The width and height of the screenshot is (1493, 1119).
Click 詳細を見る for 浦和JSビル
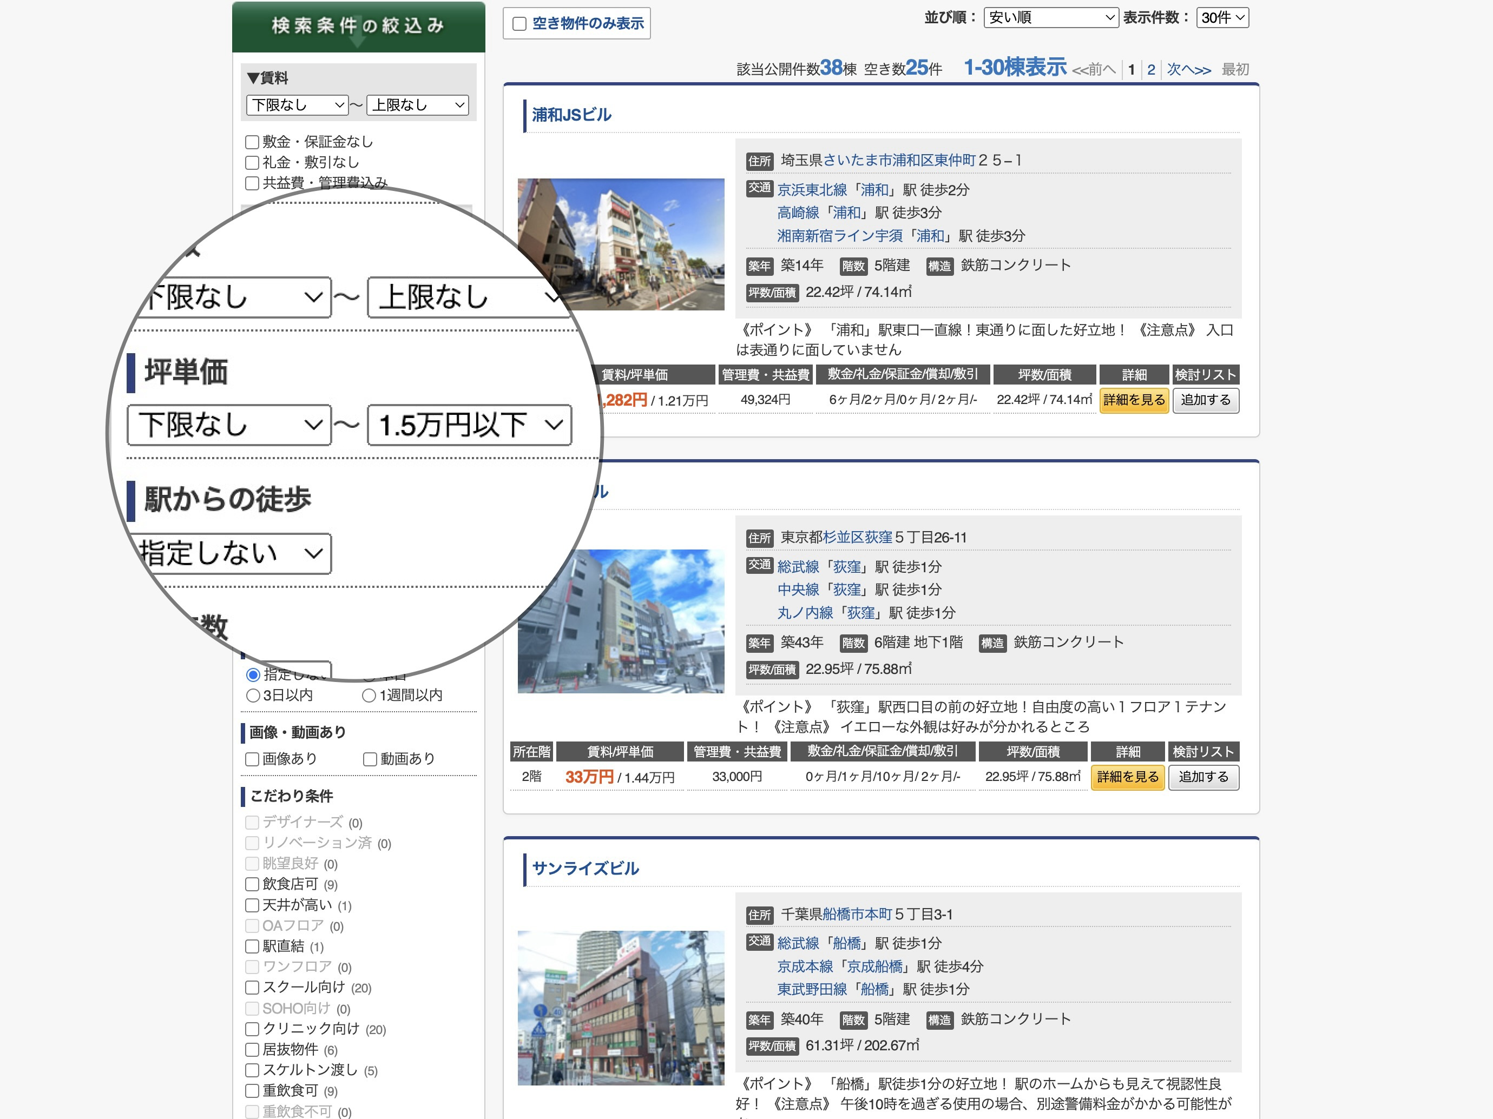[1134, 400]
